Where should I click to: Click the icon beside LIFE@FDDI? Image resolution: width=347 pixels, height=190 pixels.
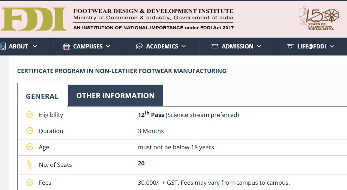[291, 46]
